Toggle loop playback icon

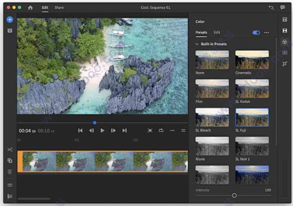tap(161, 131)
